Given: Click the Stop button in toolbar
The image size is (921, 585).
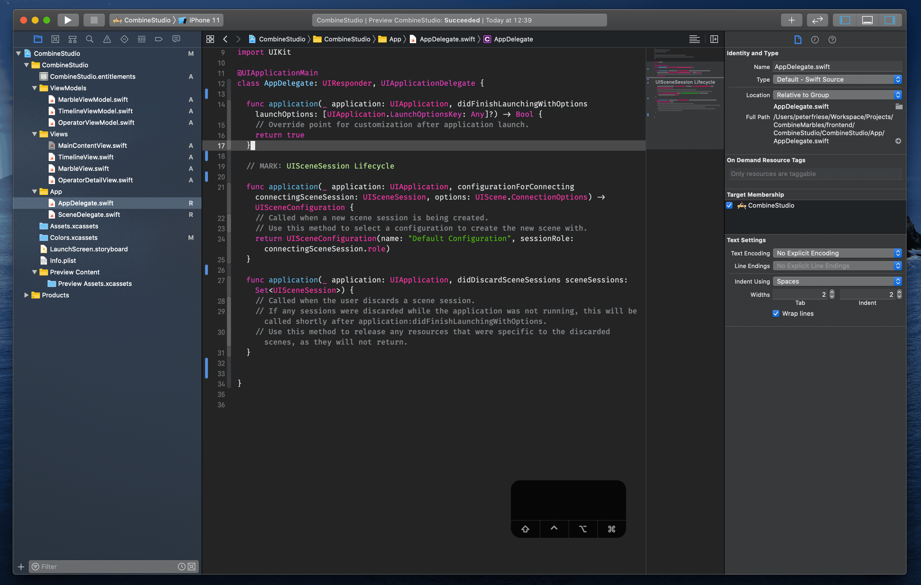Looking at the screenshot, I should click(x=94, y=20).
